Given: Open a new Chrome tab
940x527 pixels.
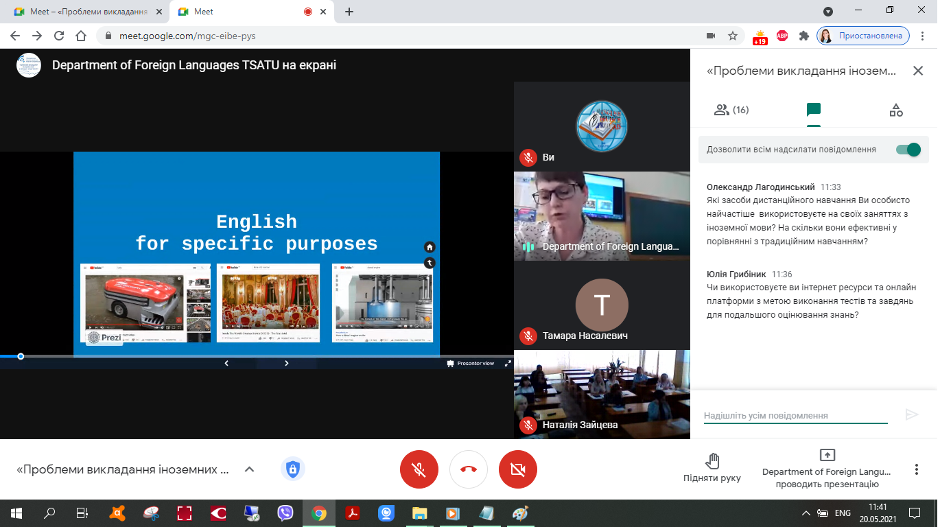Looking at the screenshot, I should (349, 12).
